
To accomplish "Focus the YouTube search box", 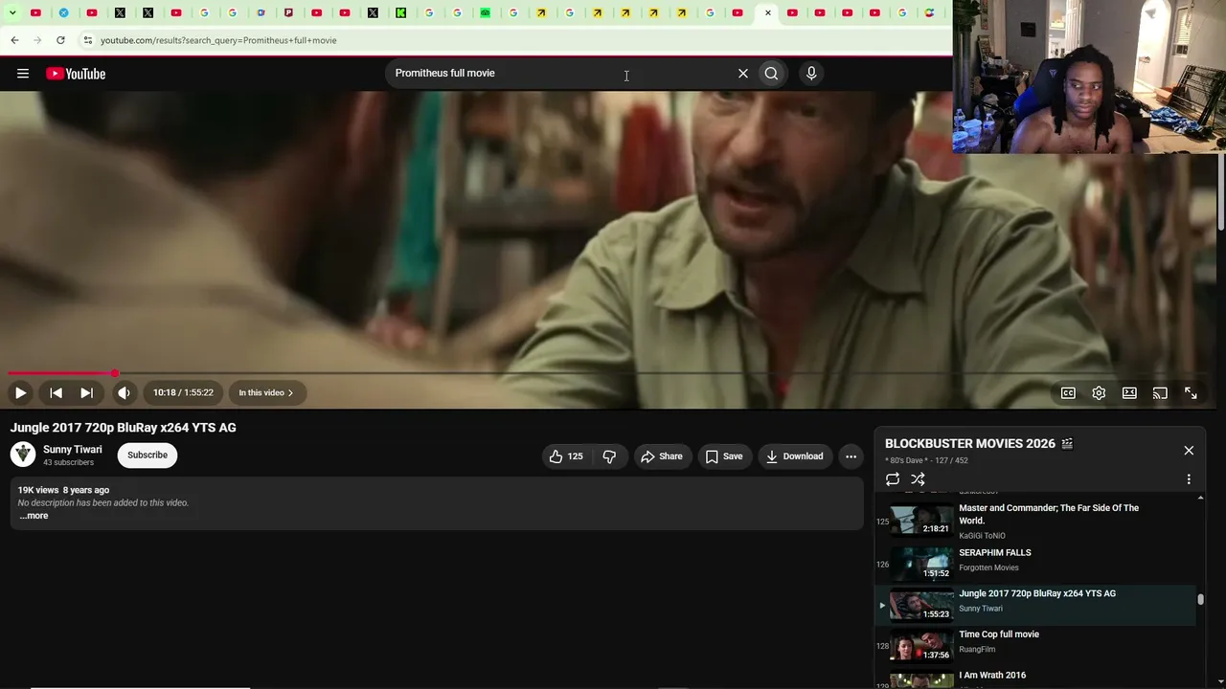I will (560, 74).
